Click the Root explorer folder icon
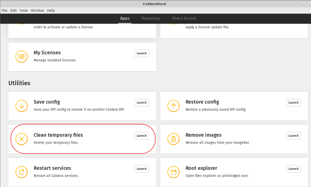This screenshot has width=311, height=187. tap(173, 172)
